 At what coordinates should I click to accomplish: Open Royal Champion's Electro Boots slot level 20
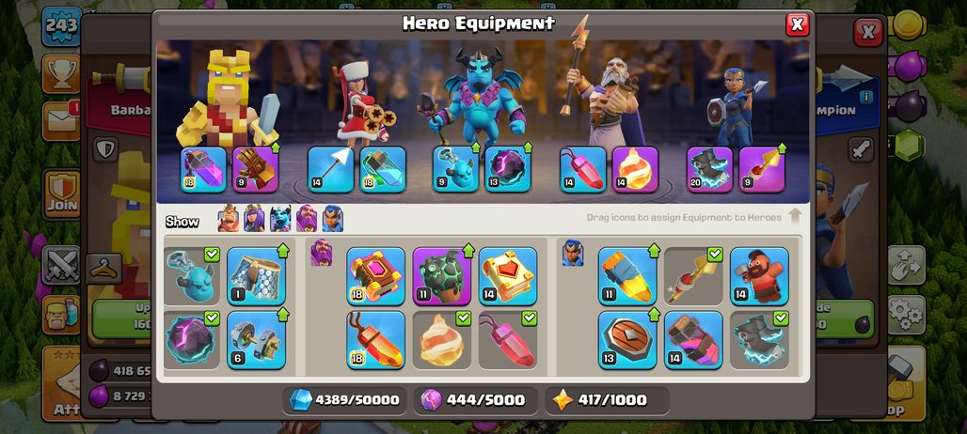[710, 169]
